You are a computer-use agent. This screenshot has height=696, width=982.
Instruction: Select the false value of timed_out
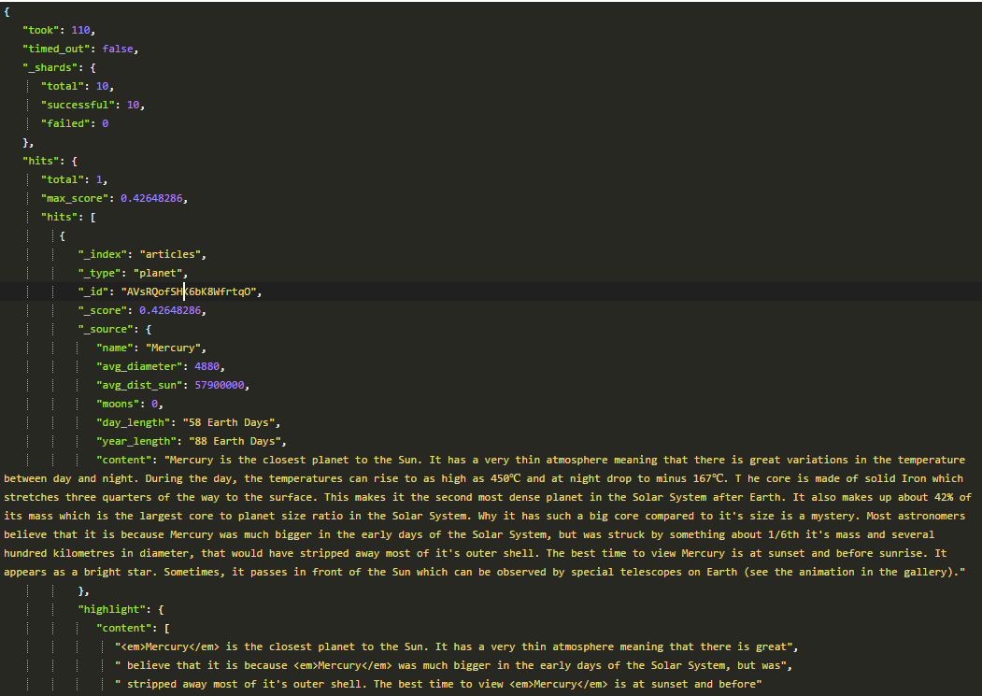122,49
